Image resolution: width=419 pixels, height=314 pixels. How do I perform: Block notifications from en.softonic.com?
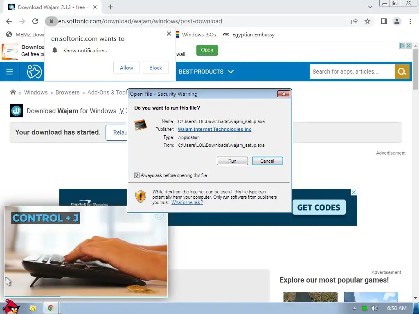click(156, 67)
